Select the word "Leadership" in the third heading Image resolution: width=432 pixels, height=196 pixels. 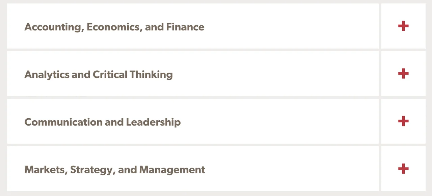[153, 122]
